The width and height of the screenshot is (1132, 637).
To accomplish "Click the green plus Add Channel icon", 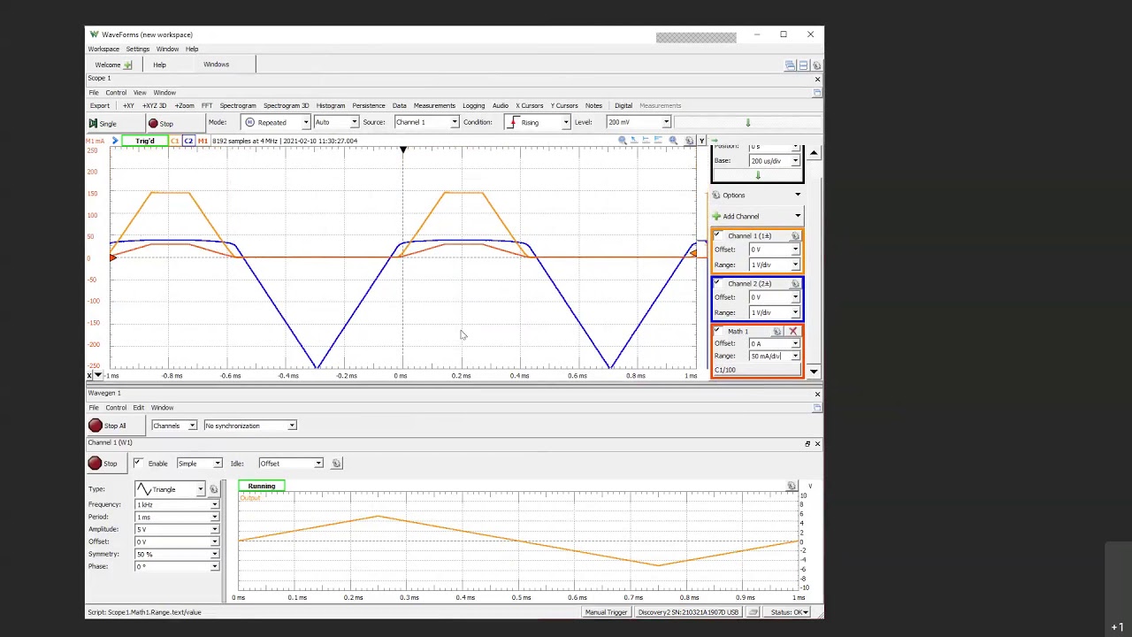I will 716,216.
